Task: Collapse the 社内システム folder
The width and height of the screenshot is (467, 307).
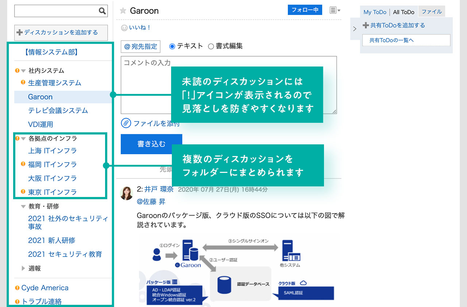Action: tap(23, 71)
